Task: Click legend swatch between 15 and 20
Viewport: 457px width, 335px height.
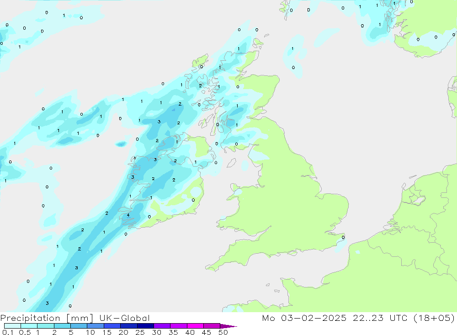Action: click(112, 326)
